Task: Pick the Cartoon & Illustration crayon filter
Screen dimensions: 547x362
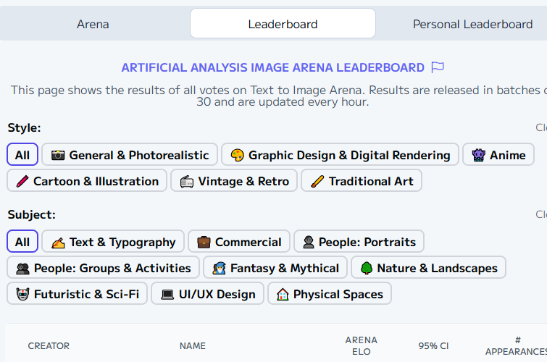Action: 87,181
